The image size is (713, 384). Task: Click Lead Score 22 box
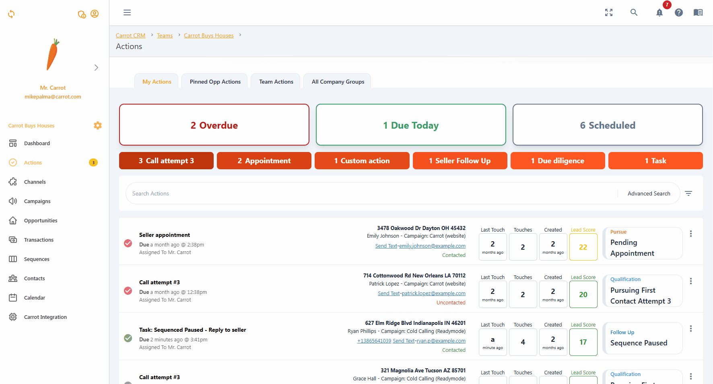tap(583, 247)
